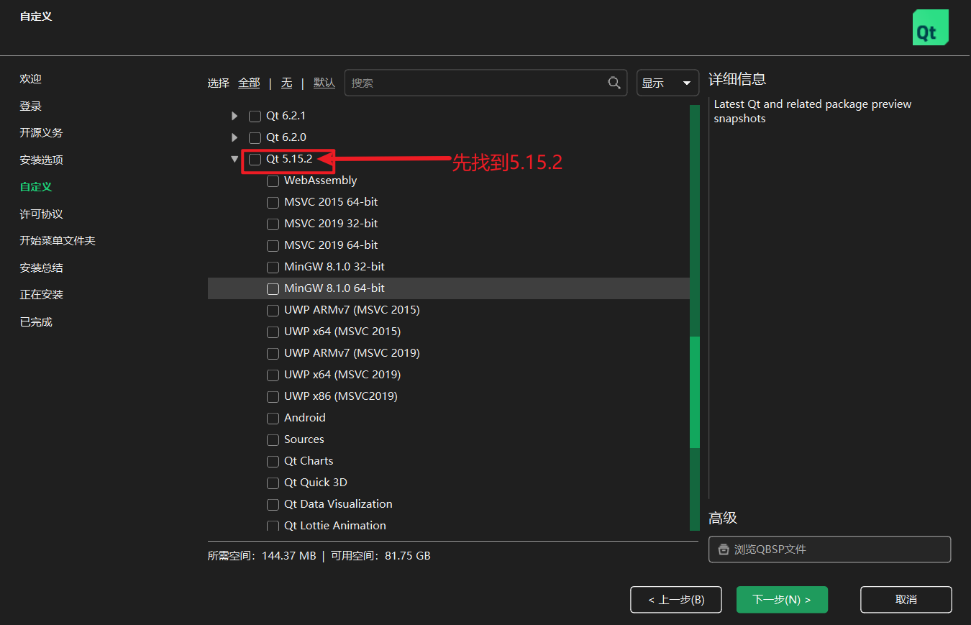The width and height of the screenshot is (971, 625).
Task: Check UWP x64 (MSVC 2015)
Action: [273, 332]
